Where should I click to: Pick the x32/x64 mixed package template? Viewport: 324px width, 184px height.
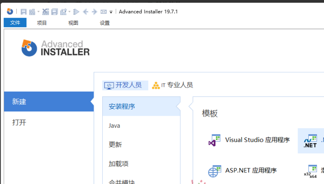click(x=310, y=171)
